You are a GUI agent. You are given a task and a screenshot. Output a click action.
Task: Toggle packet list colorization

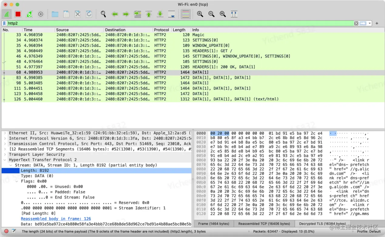[185, 14]
